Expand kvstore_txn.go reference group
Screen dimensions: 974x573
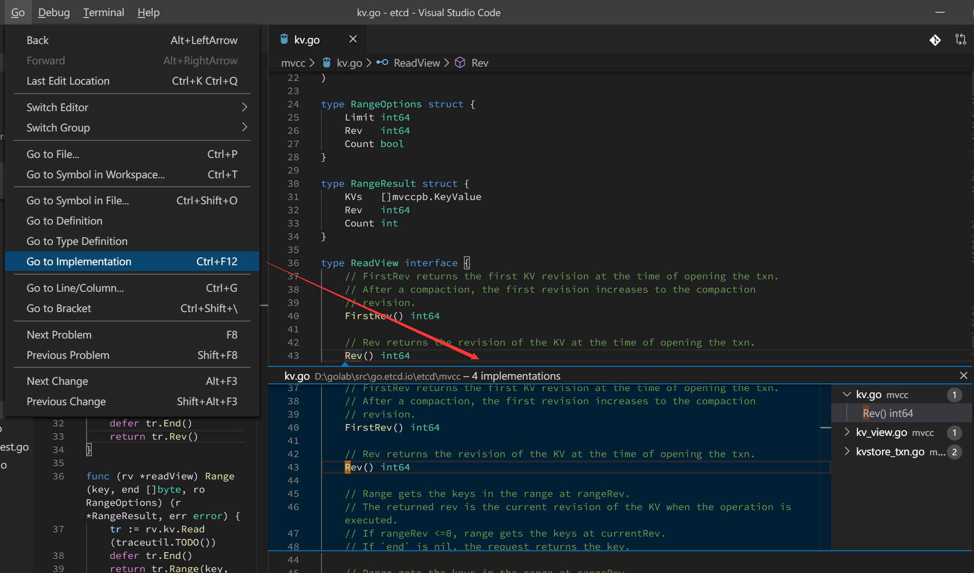point(847,451)
